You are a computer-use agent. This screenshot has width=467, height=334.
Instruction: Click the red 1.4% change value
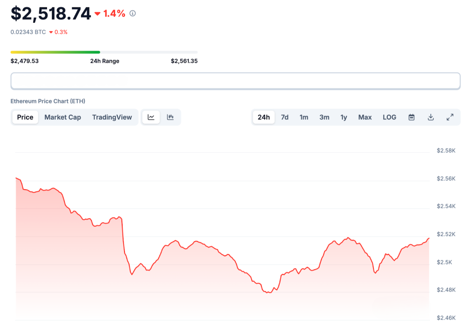pos(114,13)
